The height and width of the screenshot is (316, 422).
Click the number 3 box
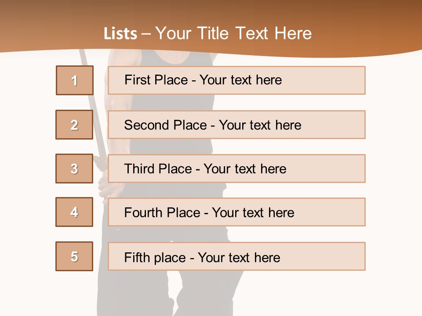(x=74, y=169)
